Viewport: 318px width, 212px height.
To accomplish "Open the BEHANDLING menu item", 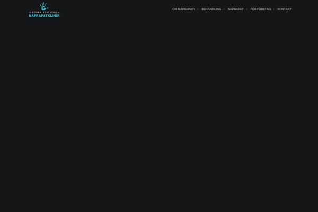I will 211,9.
